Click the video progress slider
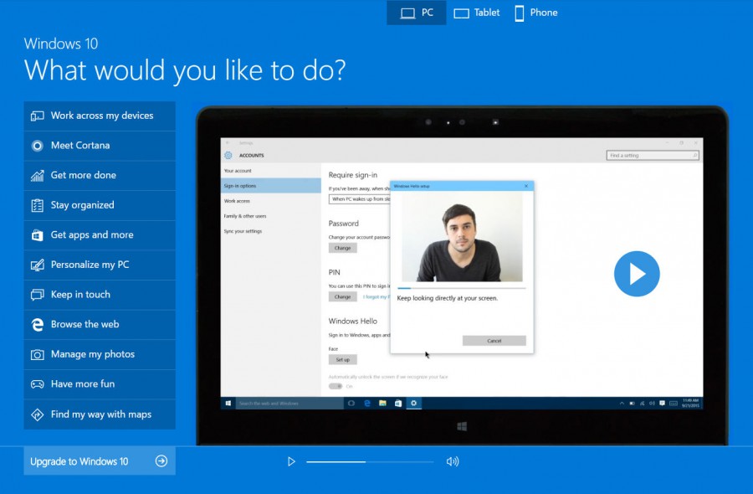The image size is (753, 494). pos(368,461)
